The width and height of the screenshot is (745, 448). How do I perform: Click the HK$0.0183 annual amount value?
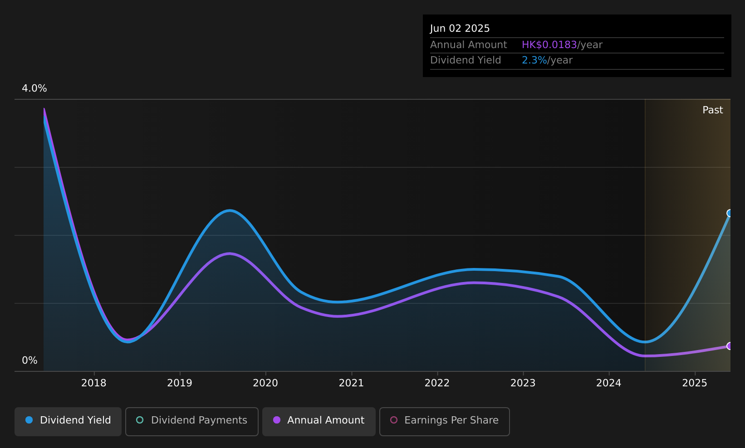[x=549, y=45]
